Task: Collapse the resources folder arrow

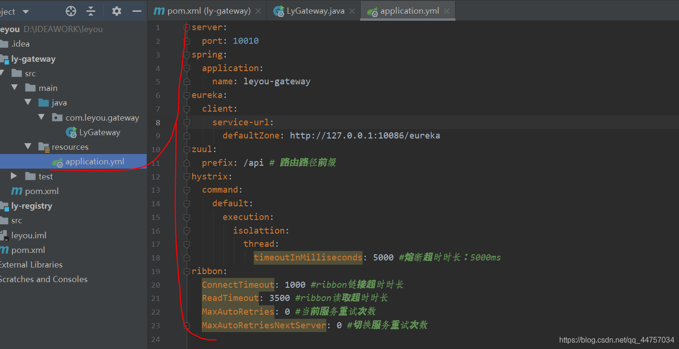Action: click(28, 146)
